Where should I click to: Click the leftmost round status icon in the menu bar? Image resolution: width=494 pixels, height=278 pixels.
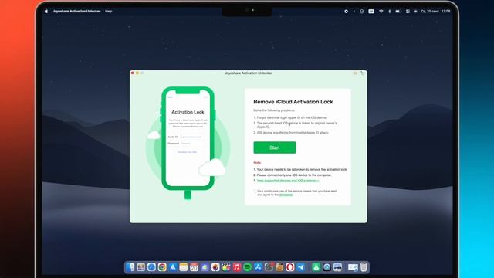346,12
